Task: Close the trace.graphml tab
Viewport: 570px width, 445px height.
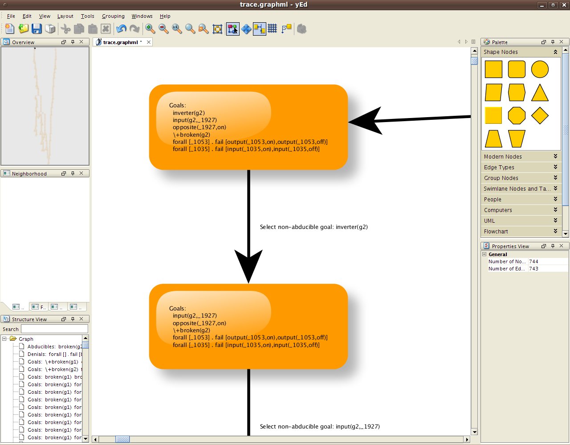Action: 149,42
